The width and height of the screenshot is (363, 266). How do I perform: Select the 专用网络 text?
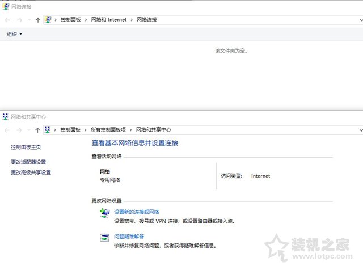coord(110,180)
